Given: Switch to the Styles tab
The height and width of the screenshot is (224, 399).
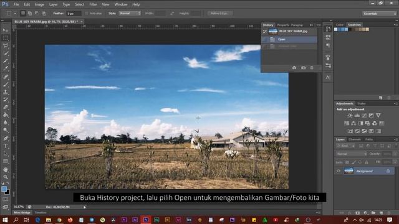Looking at the screenshot, I should pos(361,103).
